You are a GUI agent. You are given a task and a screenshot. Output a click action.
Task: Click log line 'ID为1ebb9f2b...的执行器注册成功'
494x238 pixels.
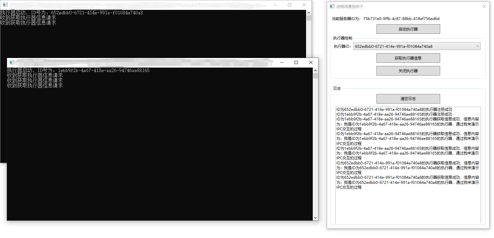(x=394, y=114)
